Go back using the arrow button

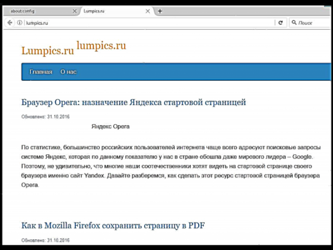(9, 23)
